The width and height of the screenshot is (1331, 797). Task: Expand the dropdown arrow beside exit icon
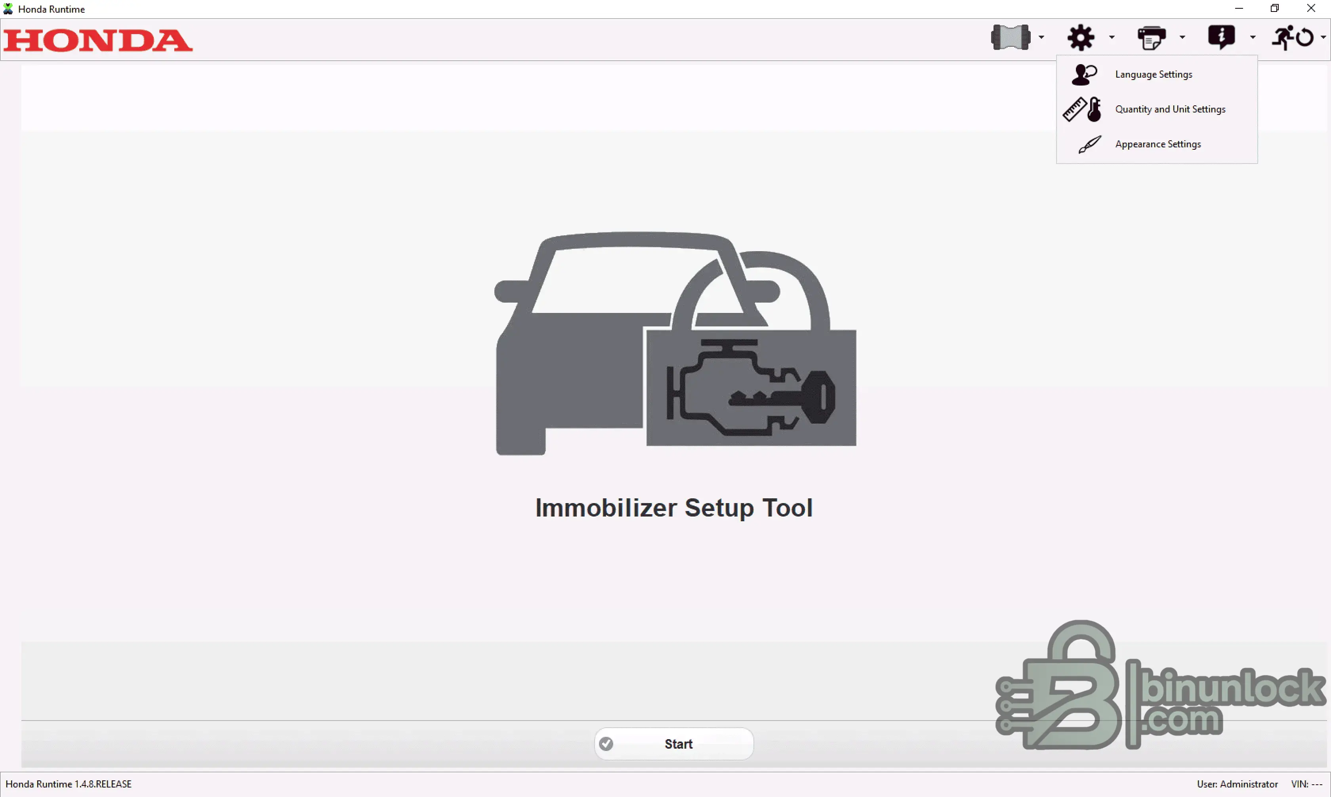click(x=1323, y=38)
